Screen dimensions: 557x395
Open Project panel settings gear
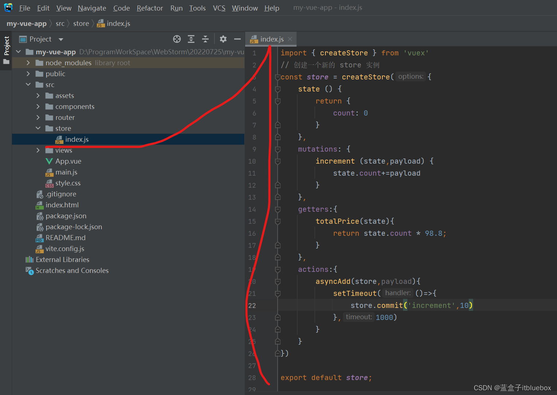[x=223, y=39]
